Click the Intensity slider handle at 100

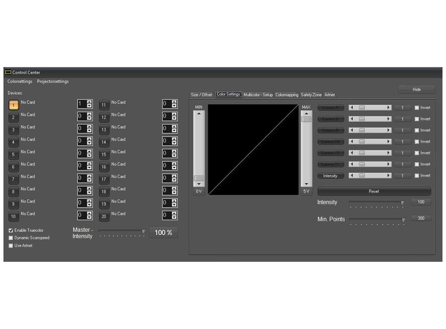pyautogui.click(x=403, y=203)
